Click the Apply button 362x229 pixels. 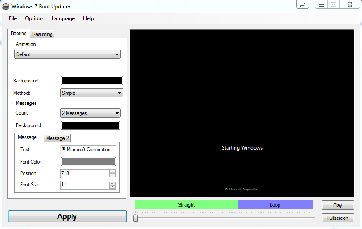(x=67, y=216)
